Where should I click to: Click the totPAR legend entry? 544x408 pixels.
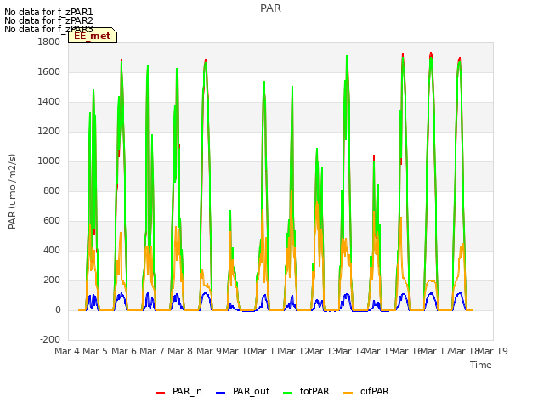306,391
